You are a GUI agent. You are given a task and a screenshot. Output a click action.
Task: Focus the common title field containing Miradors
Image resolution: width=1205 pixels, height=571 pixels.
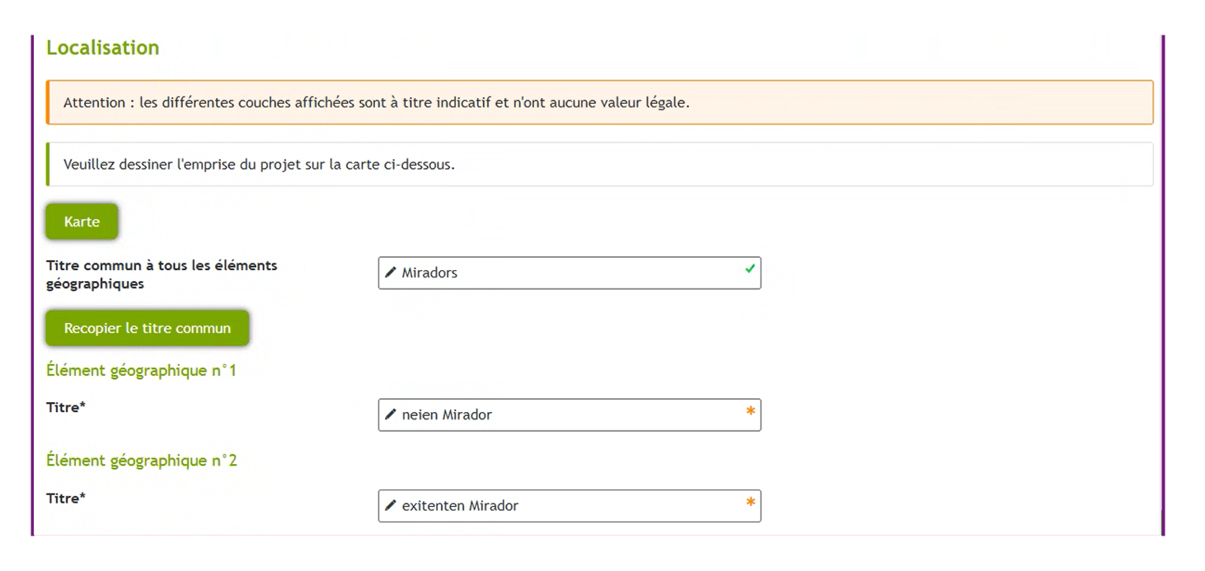(x=569, y=273)
